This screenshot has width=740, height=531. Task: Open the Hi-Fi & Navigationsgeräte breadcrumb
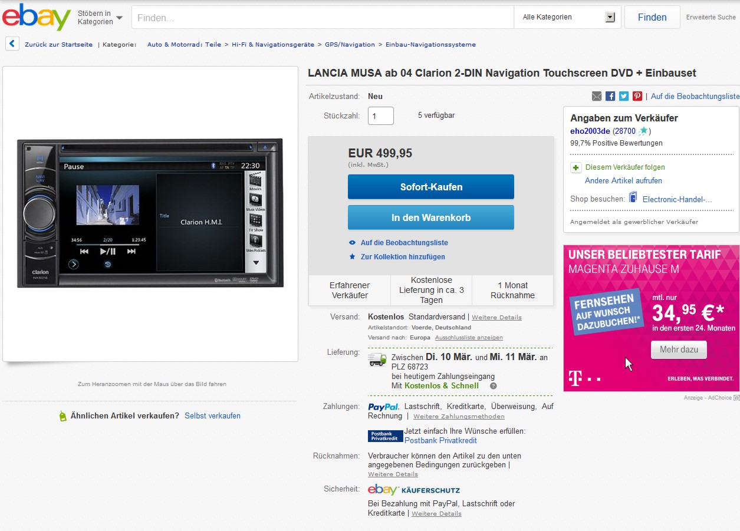coord(274,44)
